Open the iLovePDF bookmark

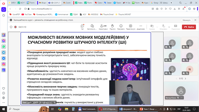(x=15, y=14)
